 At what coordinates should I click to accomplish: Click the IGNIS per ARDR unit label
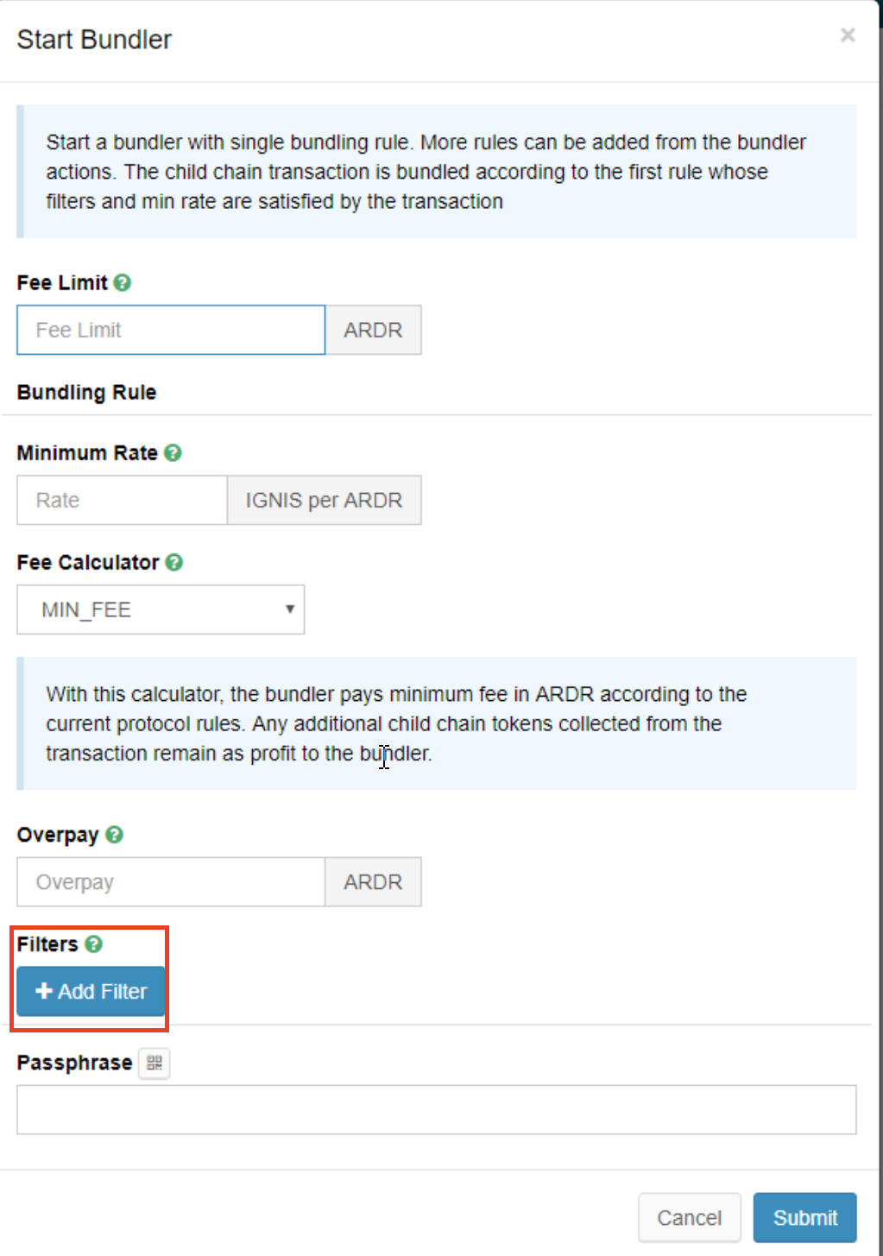(x=324, y=500)
